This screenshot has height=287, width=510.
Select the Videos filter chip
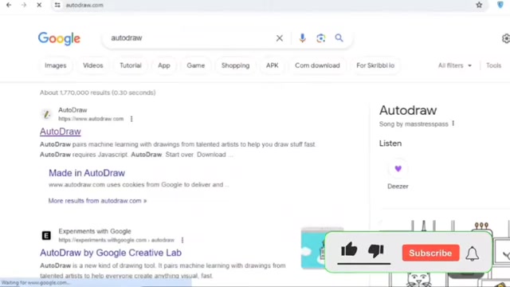point(92,65)
